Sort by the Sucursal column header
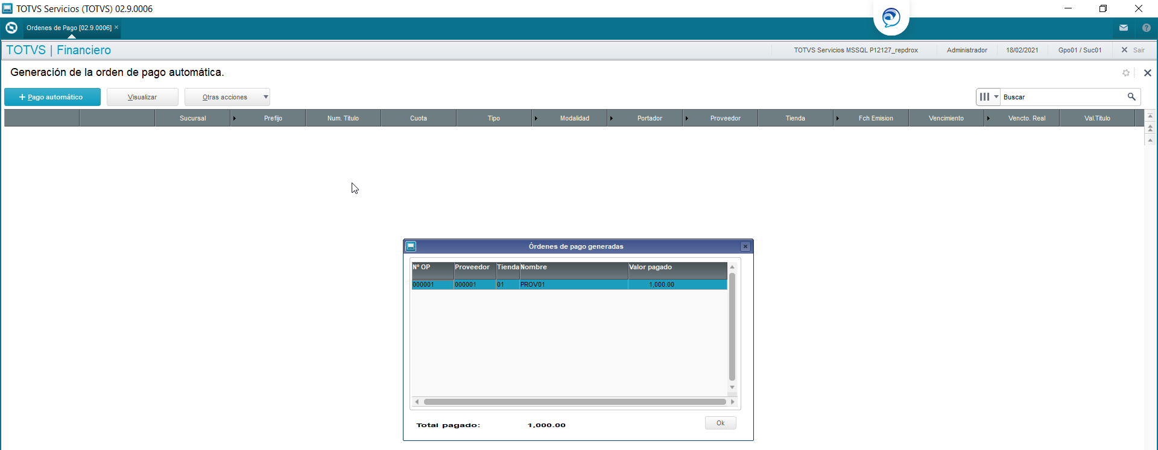The width and height of the screenshot is (1158, 450). point(193,118)
